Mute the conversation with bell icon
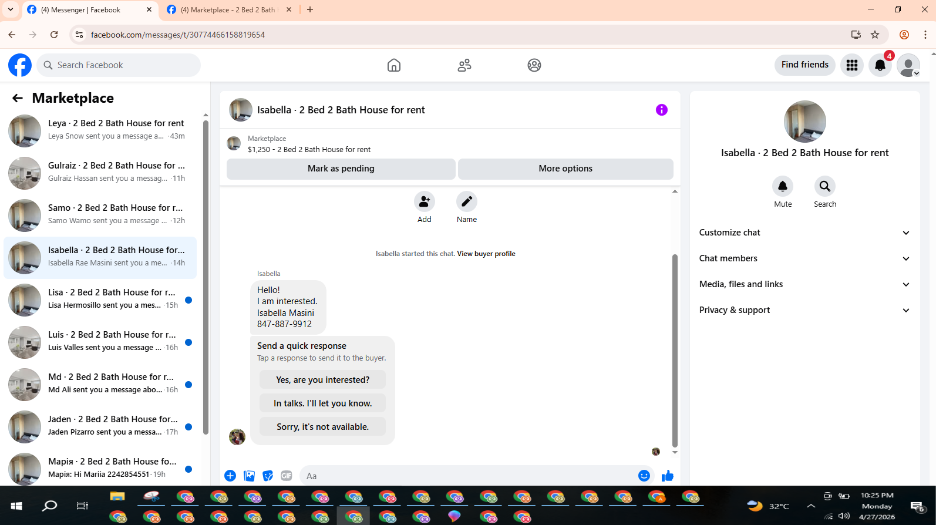The height and width of the screenshot is (525, 936). coord(783,186)
